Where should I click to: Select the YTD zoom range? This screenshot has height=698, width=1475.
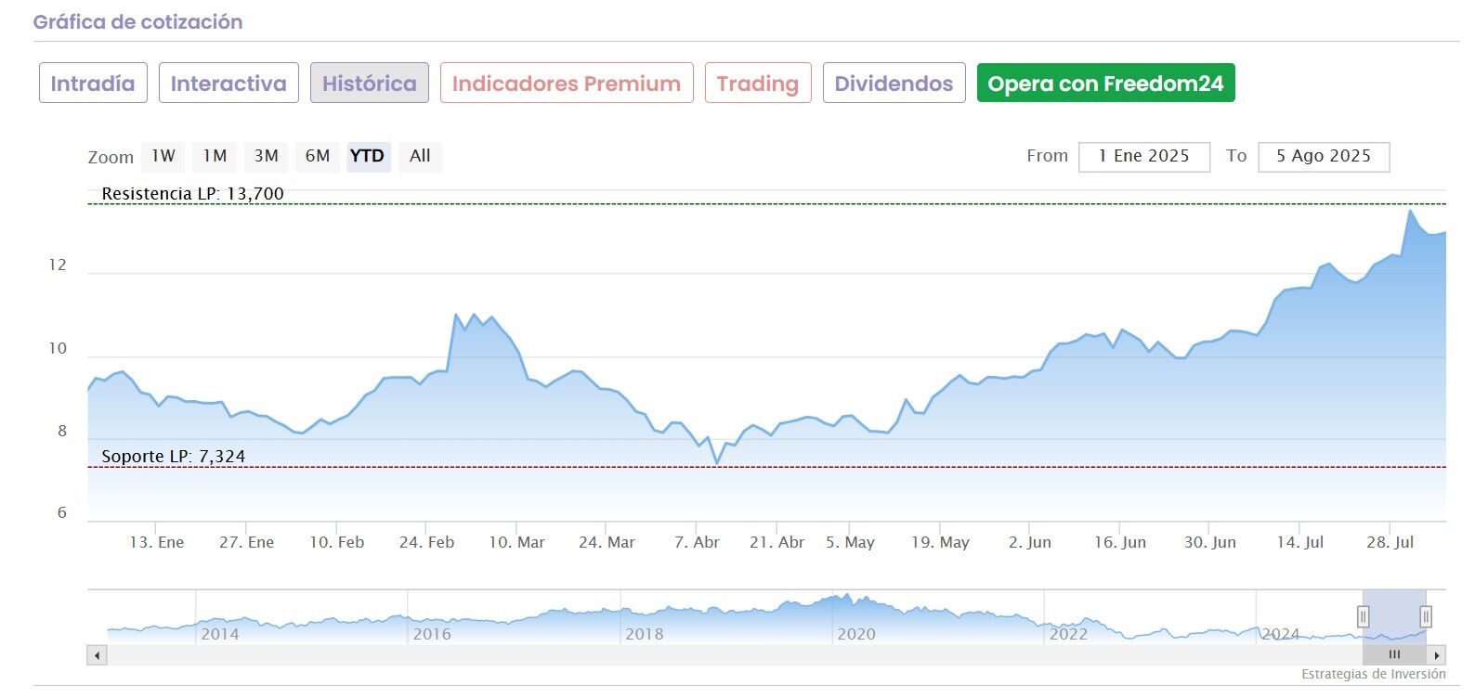368,156
